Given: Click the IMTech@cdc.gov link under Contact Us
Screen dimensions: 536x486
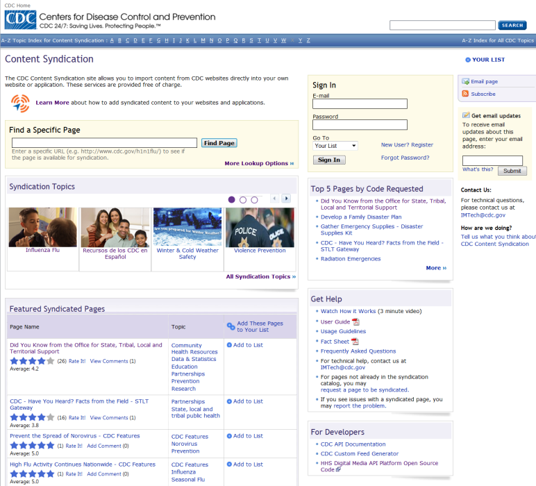Looking at the screenshot, I should point(483,215).
